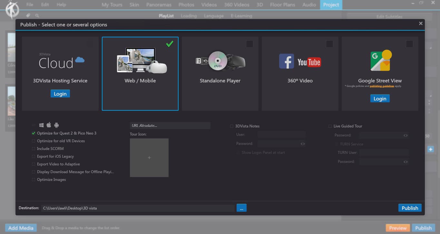This screenshot has height=234, width=440.
Task: Click the blue plus button behind the dialog
Action: pyautogui.click(x=431, y=149)
